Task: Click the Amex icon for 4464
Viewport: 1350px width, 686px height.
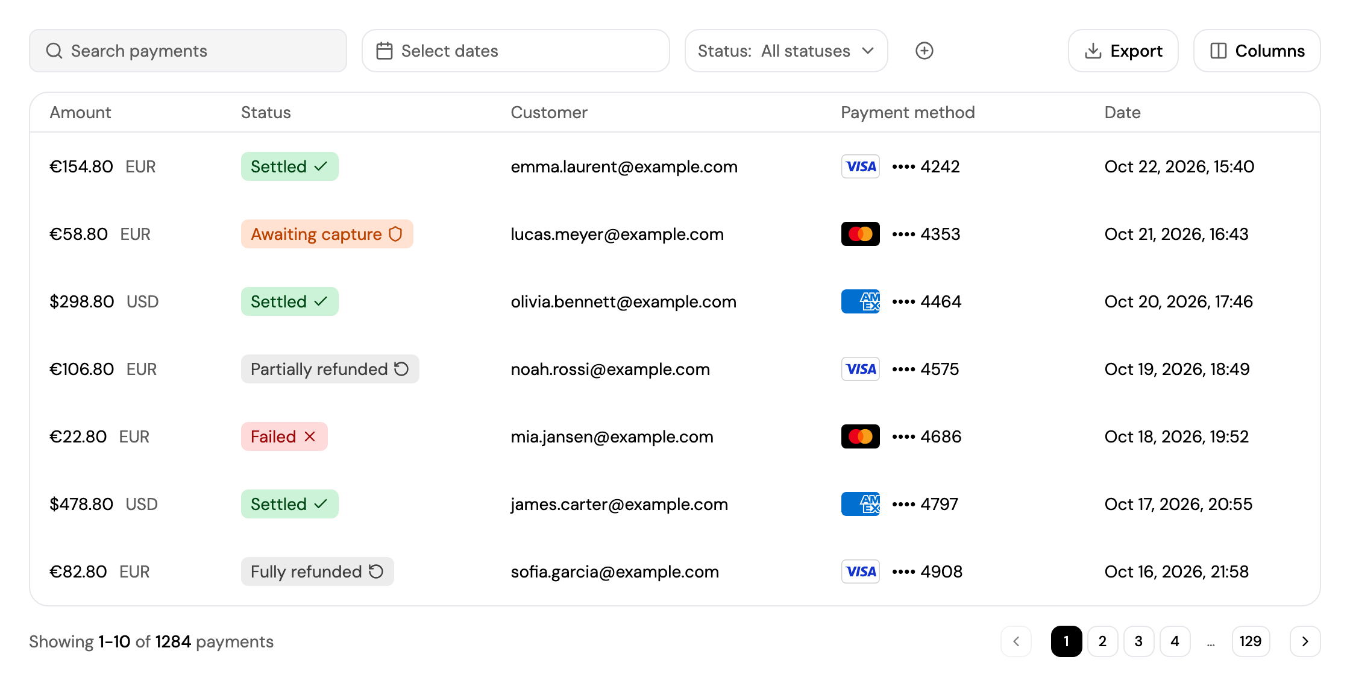Action: pos(860,301)
